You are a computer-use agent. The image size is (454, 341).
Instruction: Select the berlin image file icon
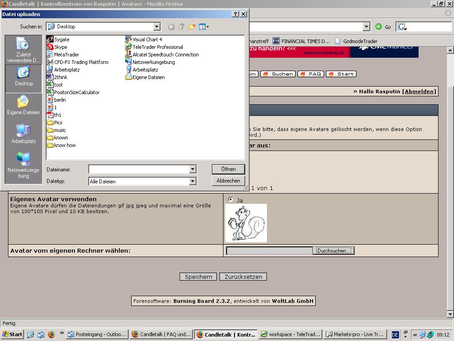click(50, 100)
